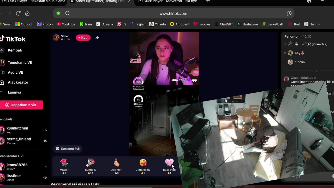334x188 pixels.
Task: Open the Ampparit bookmark
Action: [x=180, y=24]
